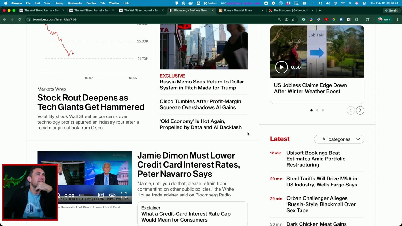Go to next carousel slide arrow
The width and height of the screenshot is (402, 226).
(x=360, y=110)
